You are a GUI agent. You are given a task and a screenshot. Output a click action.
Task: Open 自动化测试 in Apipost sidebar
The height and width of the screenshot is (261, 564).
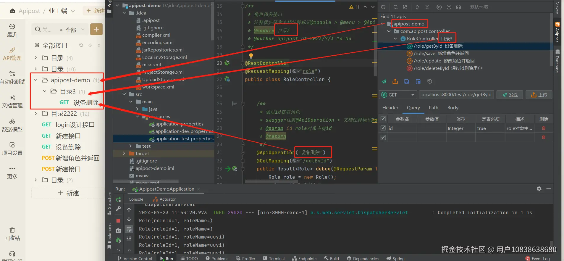click(12, 78)
